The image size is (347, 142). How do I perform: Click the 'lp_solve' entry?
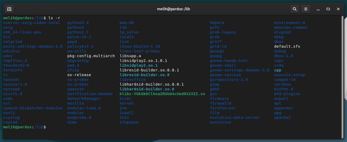click(x=129, y=32)
